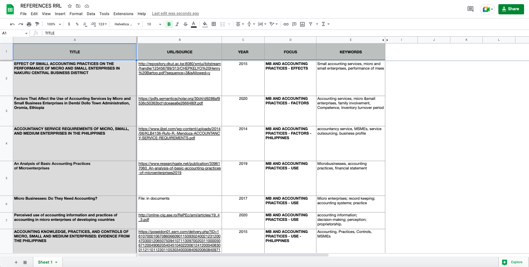
Task: Click the Name box showing A1
Action: tap(15, 33)
